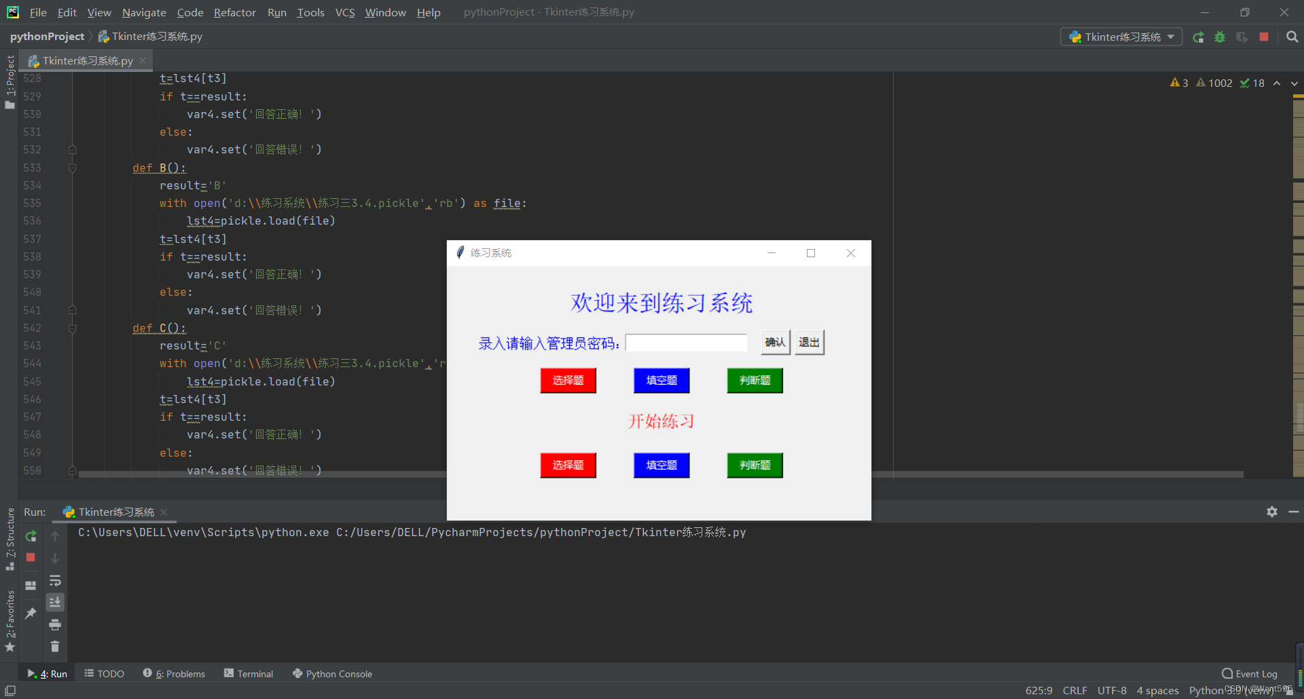Click upper red 选择题 button
Screen dimensions: 1304x699
568,380
